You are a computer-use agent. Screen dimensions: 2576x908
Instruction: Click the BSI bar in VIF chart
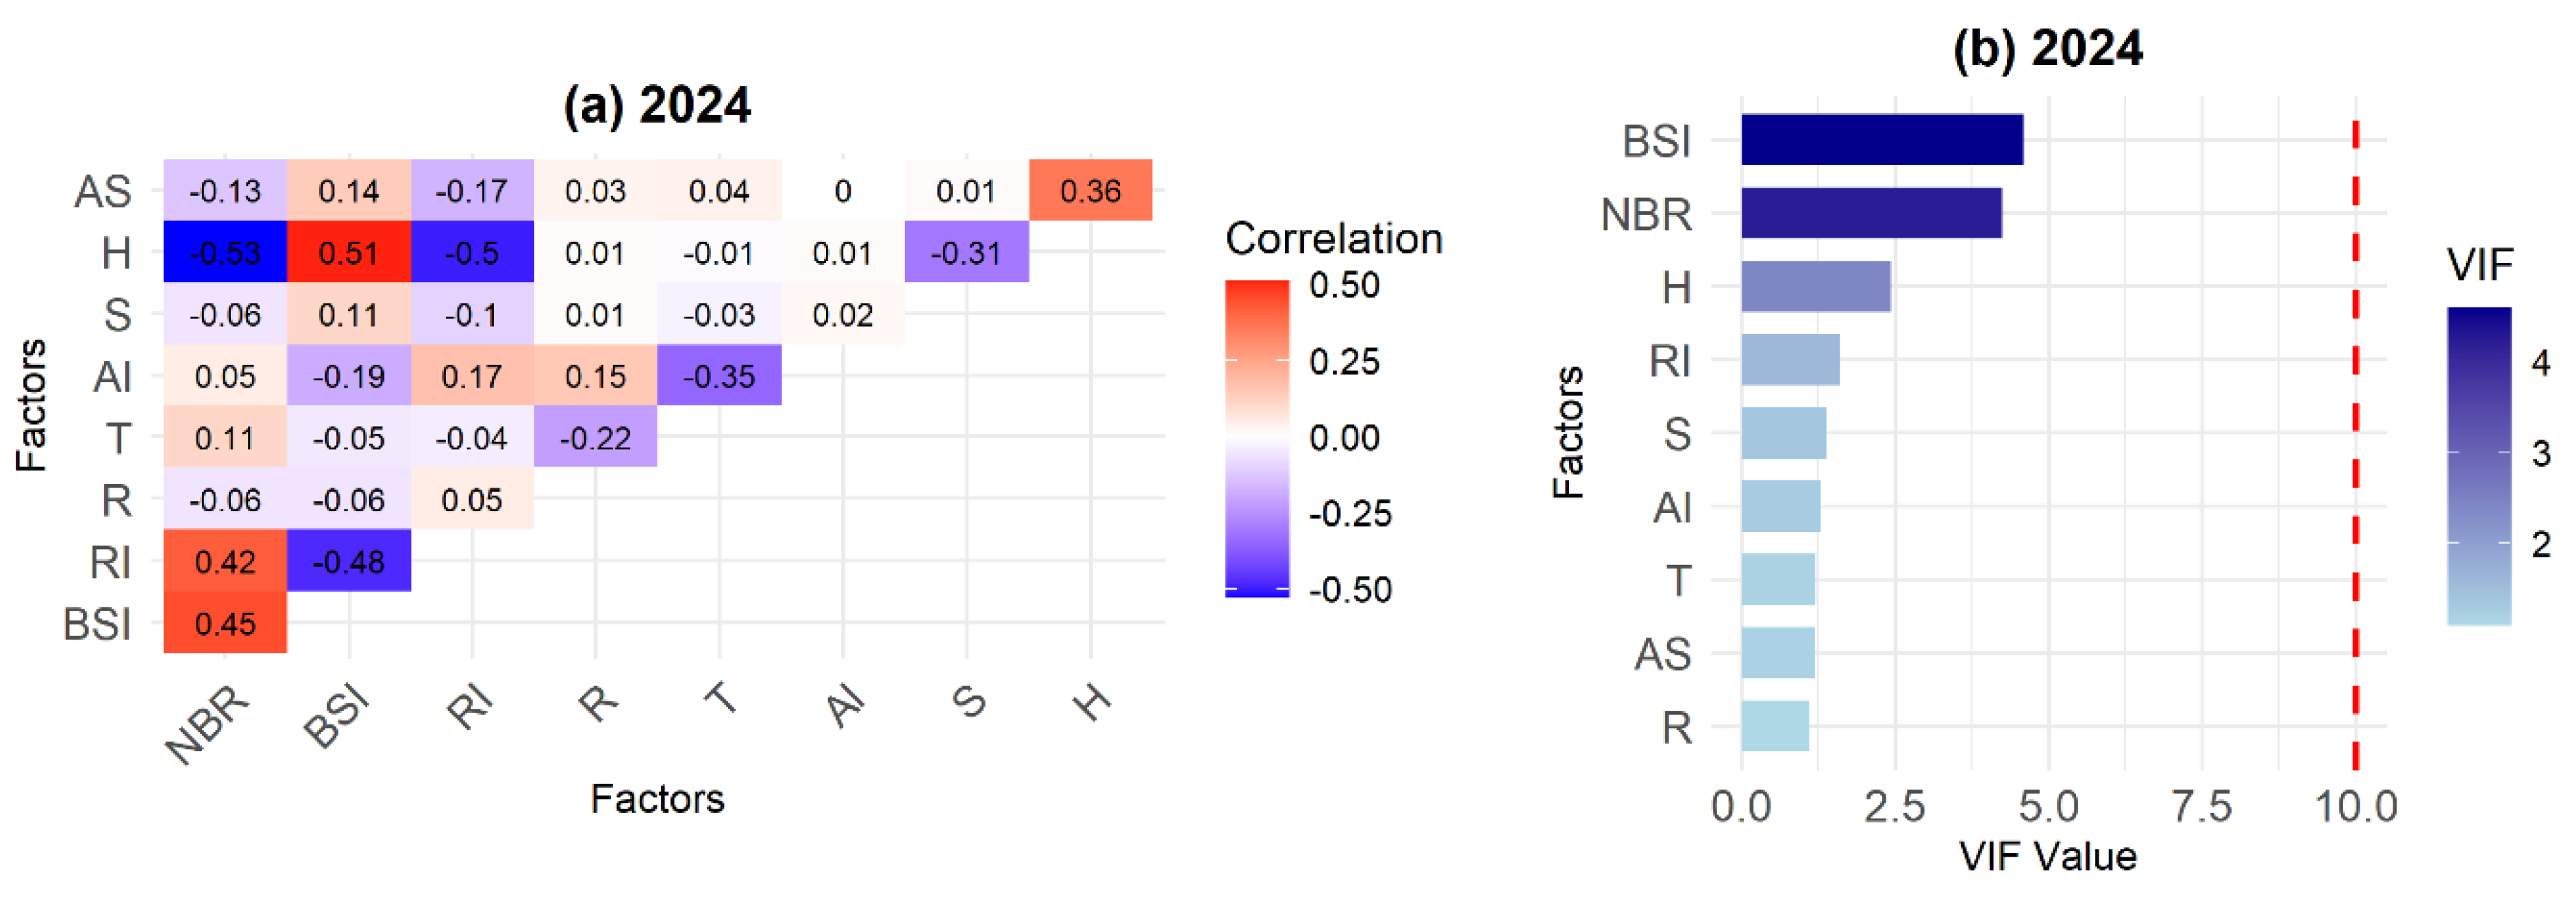coord(1881,139)
